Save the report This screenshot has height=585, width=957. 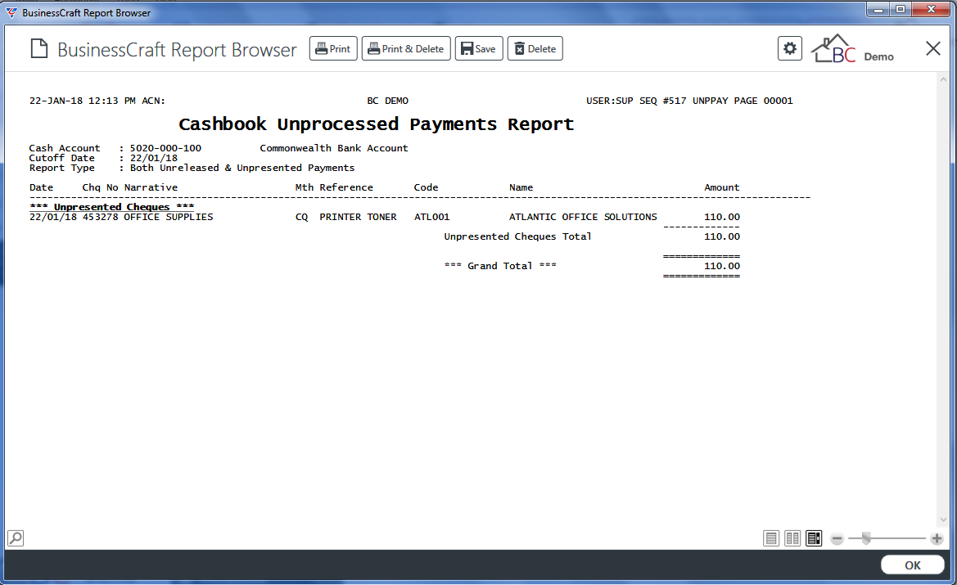coord(478,49)
